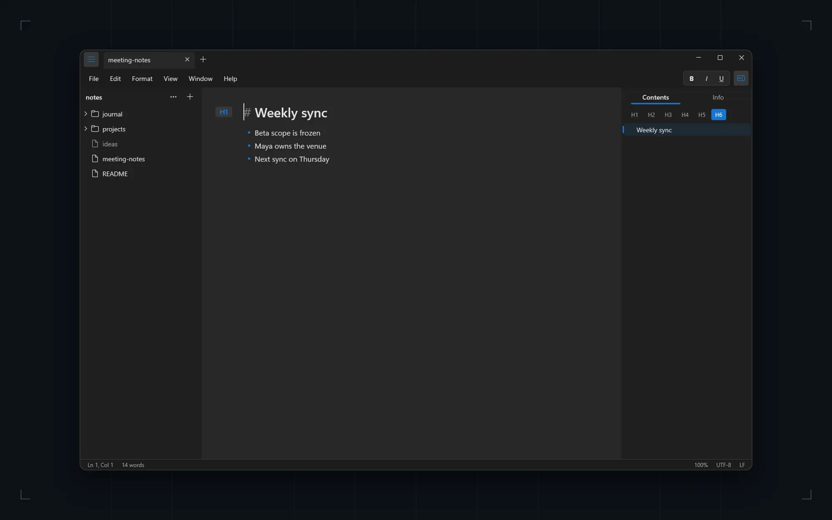Click the LF line ending indicator
This screenshot has width=832, height=520.
(x=742, y=465)
